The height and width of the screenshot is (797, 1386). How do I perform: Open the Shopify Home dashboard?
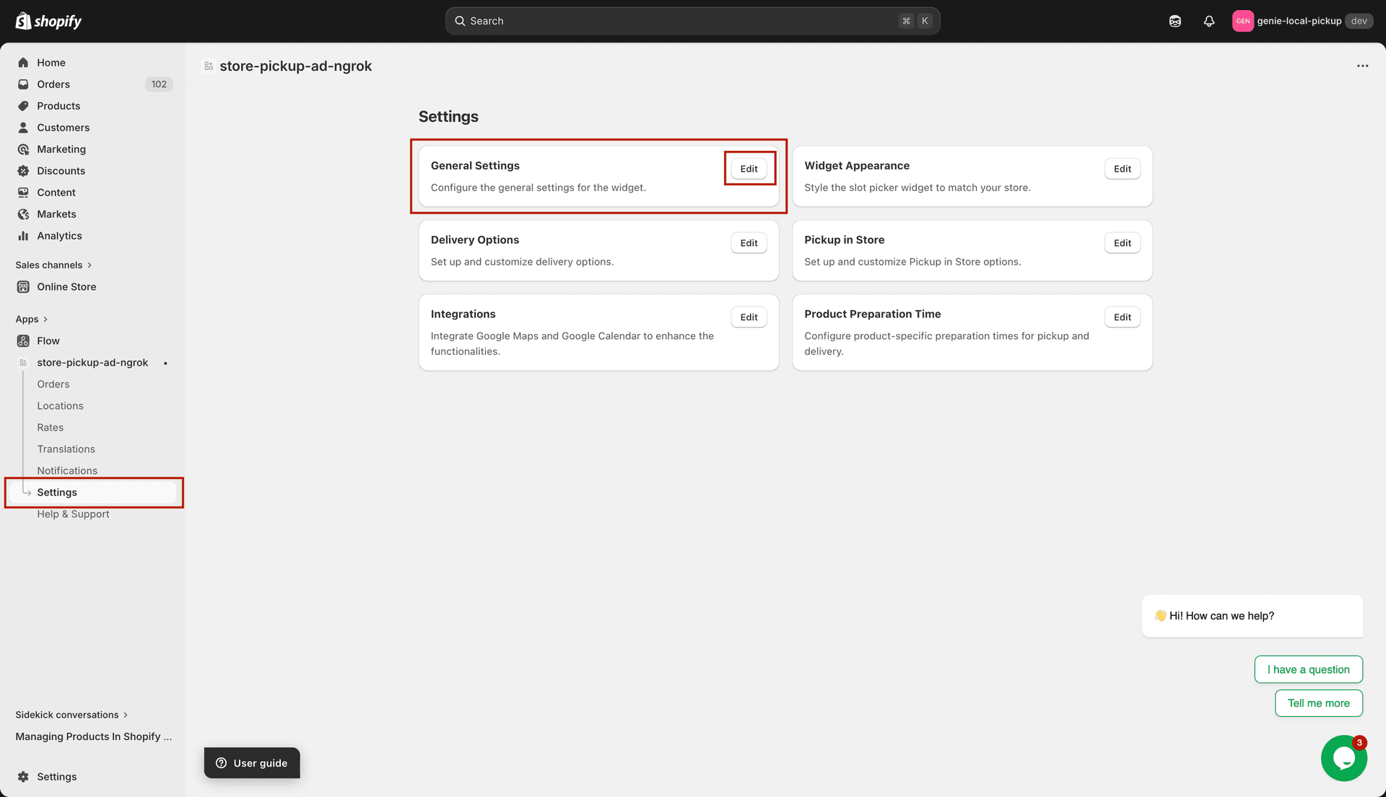tap(51, 62)
